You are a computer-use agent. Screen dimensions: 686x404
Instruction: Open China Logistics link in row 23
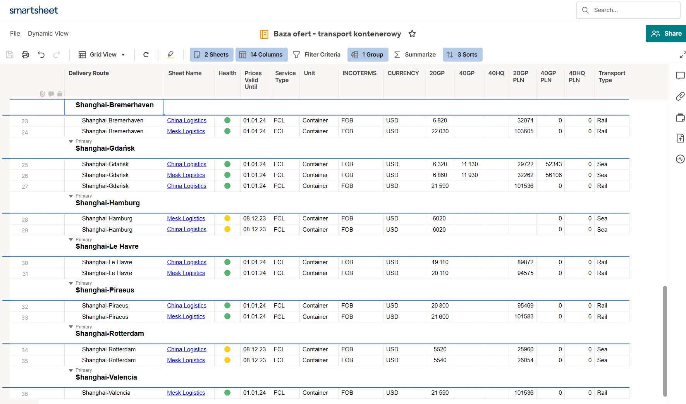pyautogui.click(x=186, y=120)
